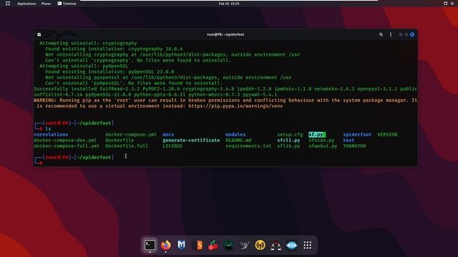Launch the yellow wireless antenna dock icon
Viewport: 458px width, 257px height.
click(x=260, y=245)
